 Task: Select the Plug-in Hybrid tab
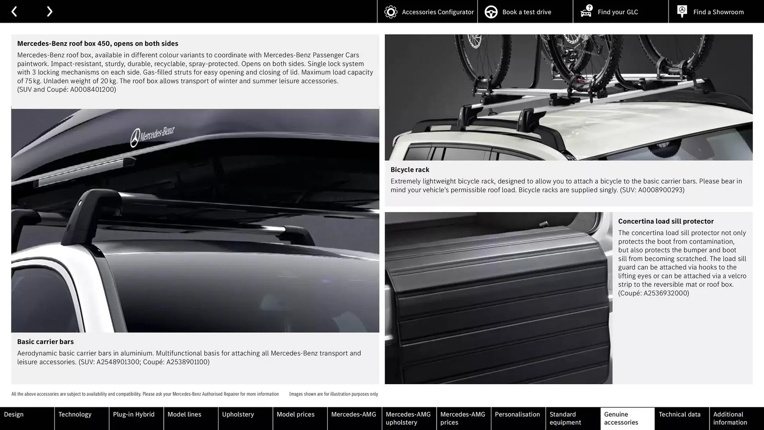point(134,414)
